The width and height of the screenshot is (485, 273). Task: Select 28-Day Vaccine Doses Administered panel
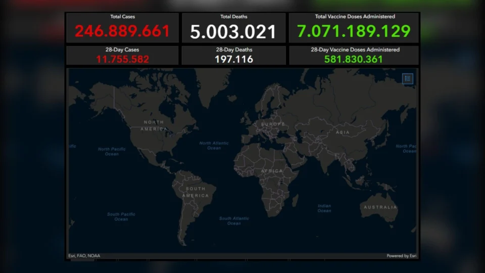354,55
